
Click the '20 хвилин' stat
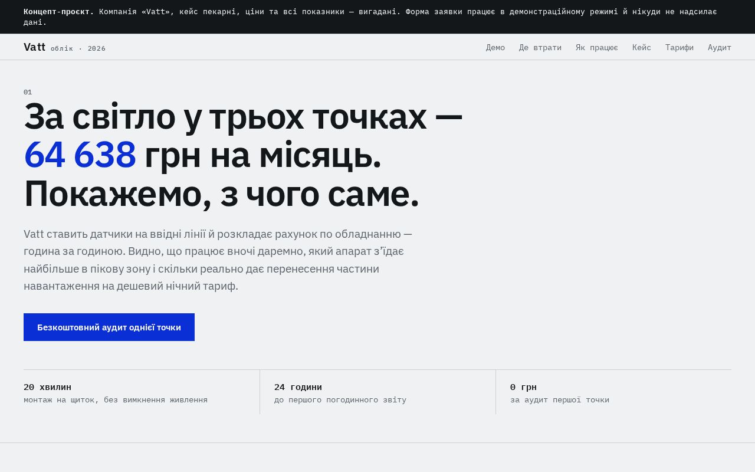47,388
